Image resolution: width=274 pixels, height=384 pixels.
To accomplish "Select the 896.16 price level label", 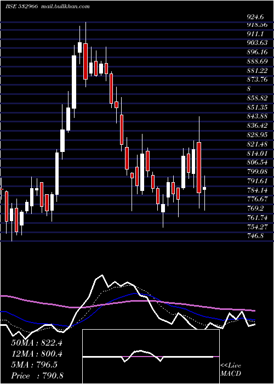I will point(257,52).
